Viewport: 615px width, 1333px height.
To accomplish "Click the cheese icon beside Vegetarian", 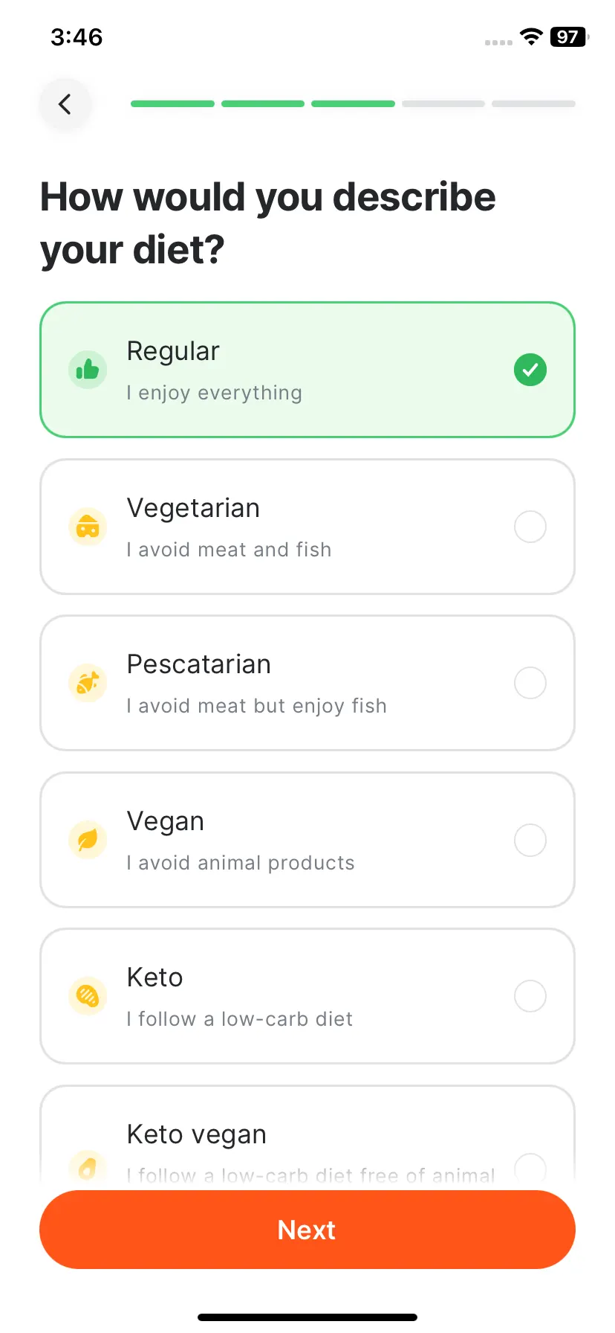I will 88,527.
